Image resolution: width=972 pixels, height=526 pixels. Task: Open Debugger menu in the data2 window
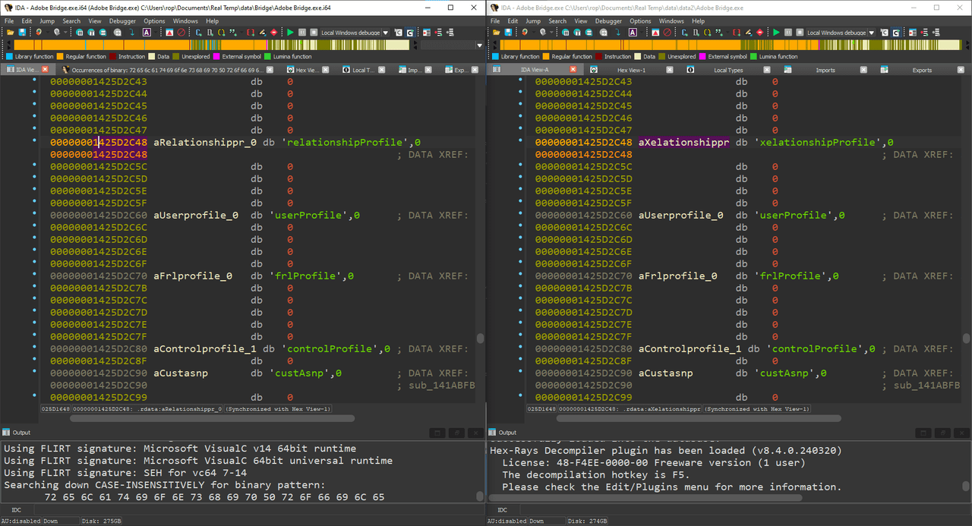click(608, 21)
